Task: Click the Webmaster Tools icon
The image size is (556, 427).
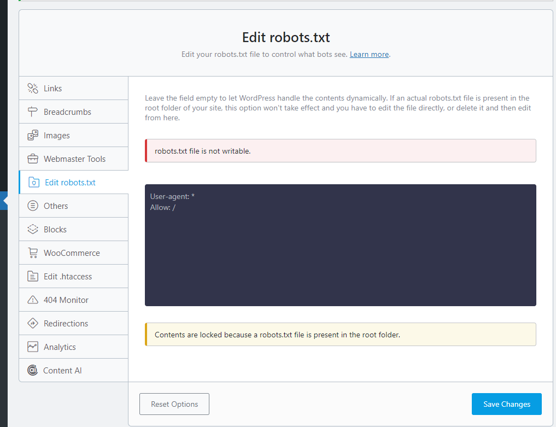Action: [33, 159]
